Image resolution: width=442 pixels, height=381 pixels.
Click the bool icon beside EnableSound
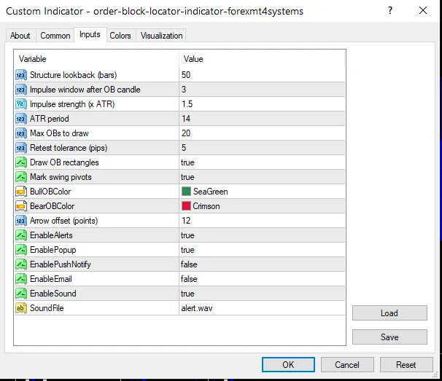[x=21, y=294]
